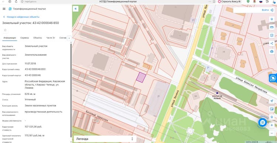Go back via Назад в найденные объекты
The image size is (277, 143).
pyautogui.click(x=21, y=17)
